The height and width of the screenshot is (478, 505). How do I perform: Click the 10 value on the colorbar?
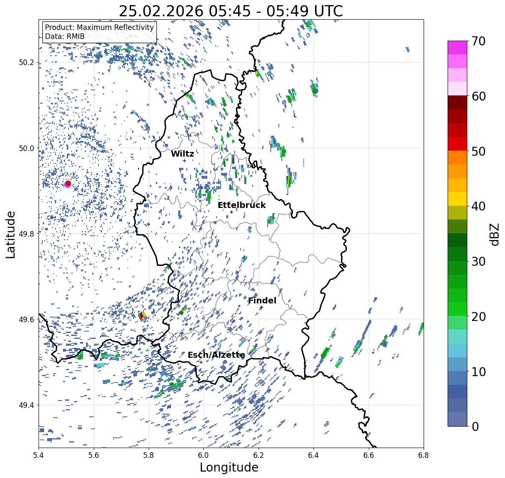coord(478,371)
